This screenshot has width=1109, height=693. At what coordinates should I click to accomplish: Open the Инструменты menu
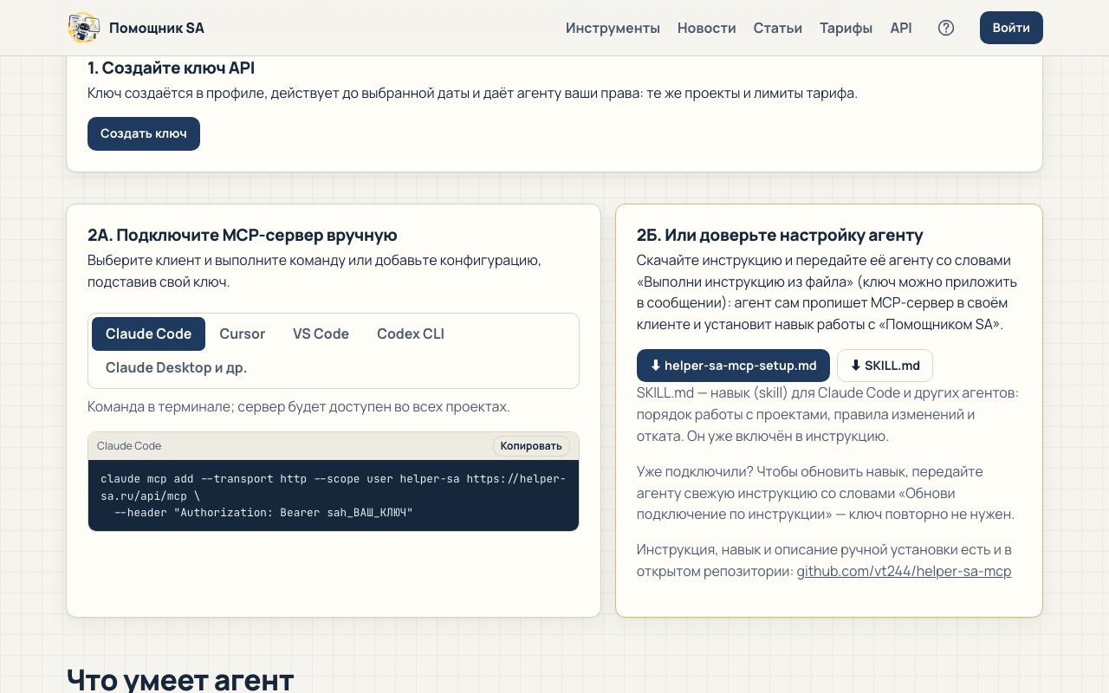613,28
